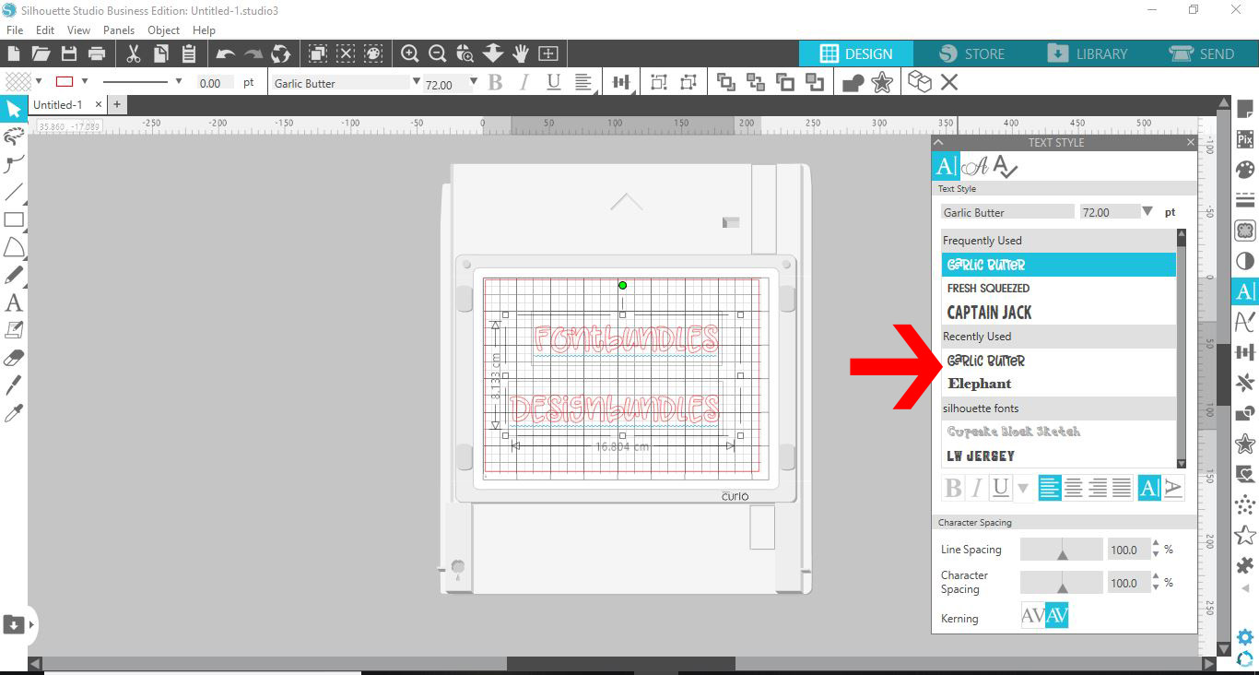Click the line color red rectangle swatch
This screenshot has width=1259, height=675.
click(x=65, y=81)
